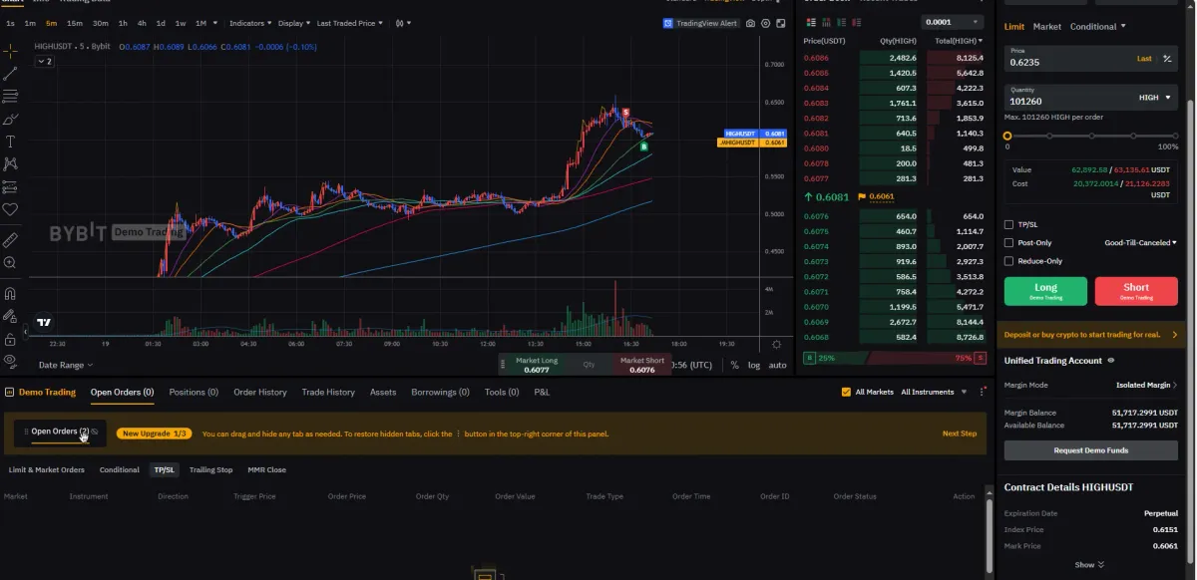
Task: Open the Trade History tab
Action: pyautogui.click(x=328, y=393)
